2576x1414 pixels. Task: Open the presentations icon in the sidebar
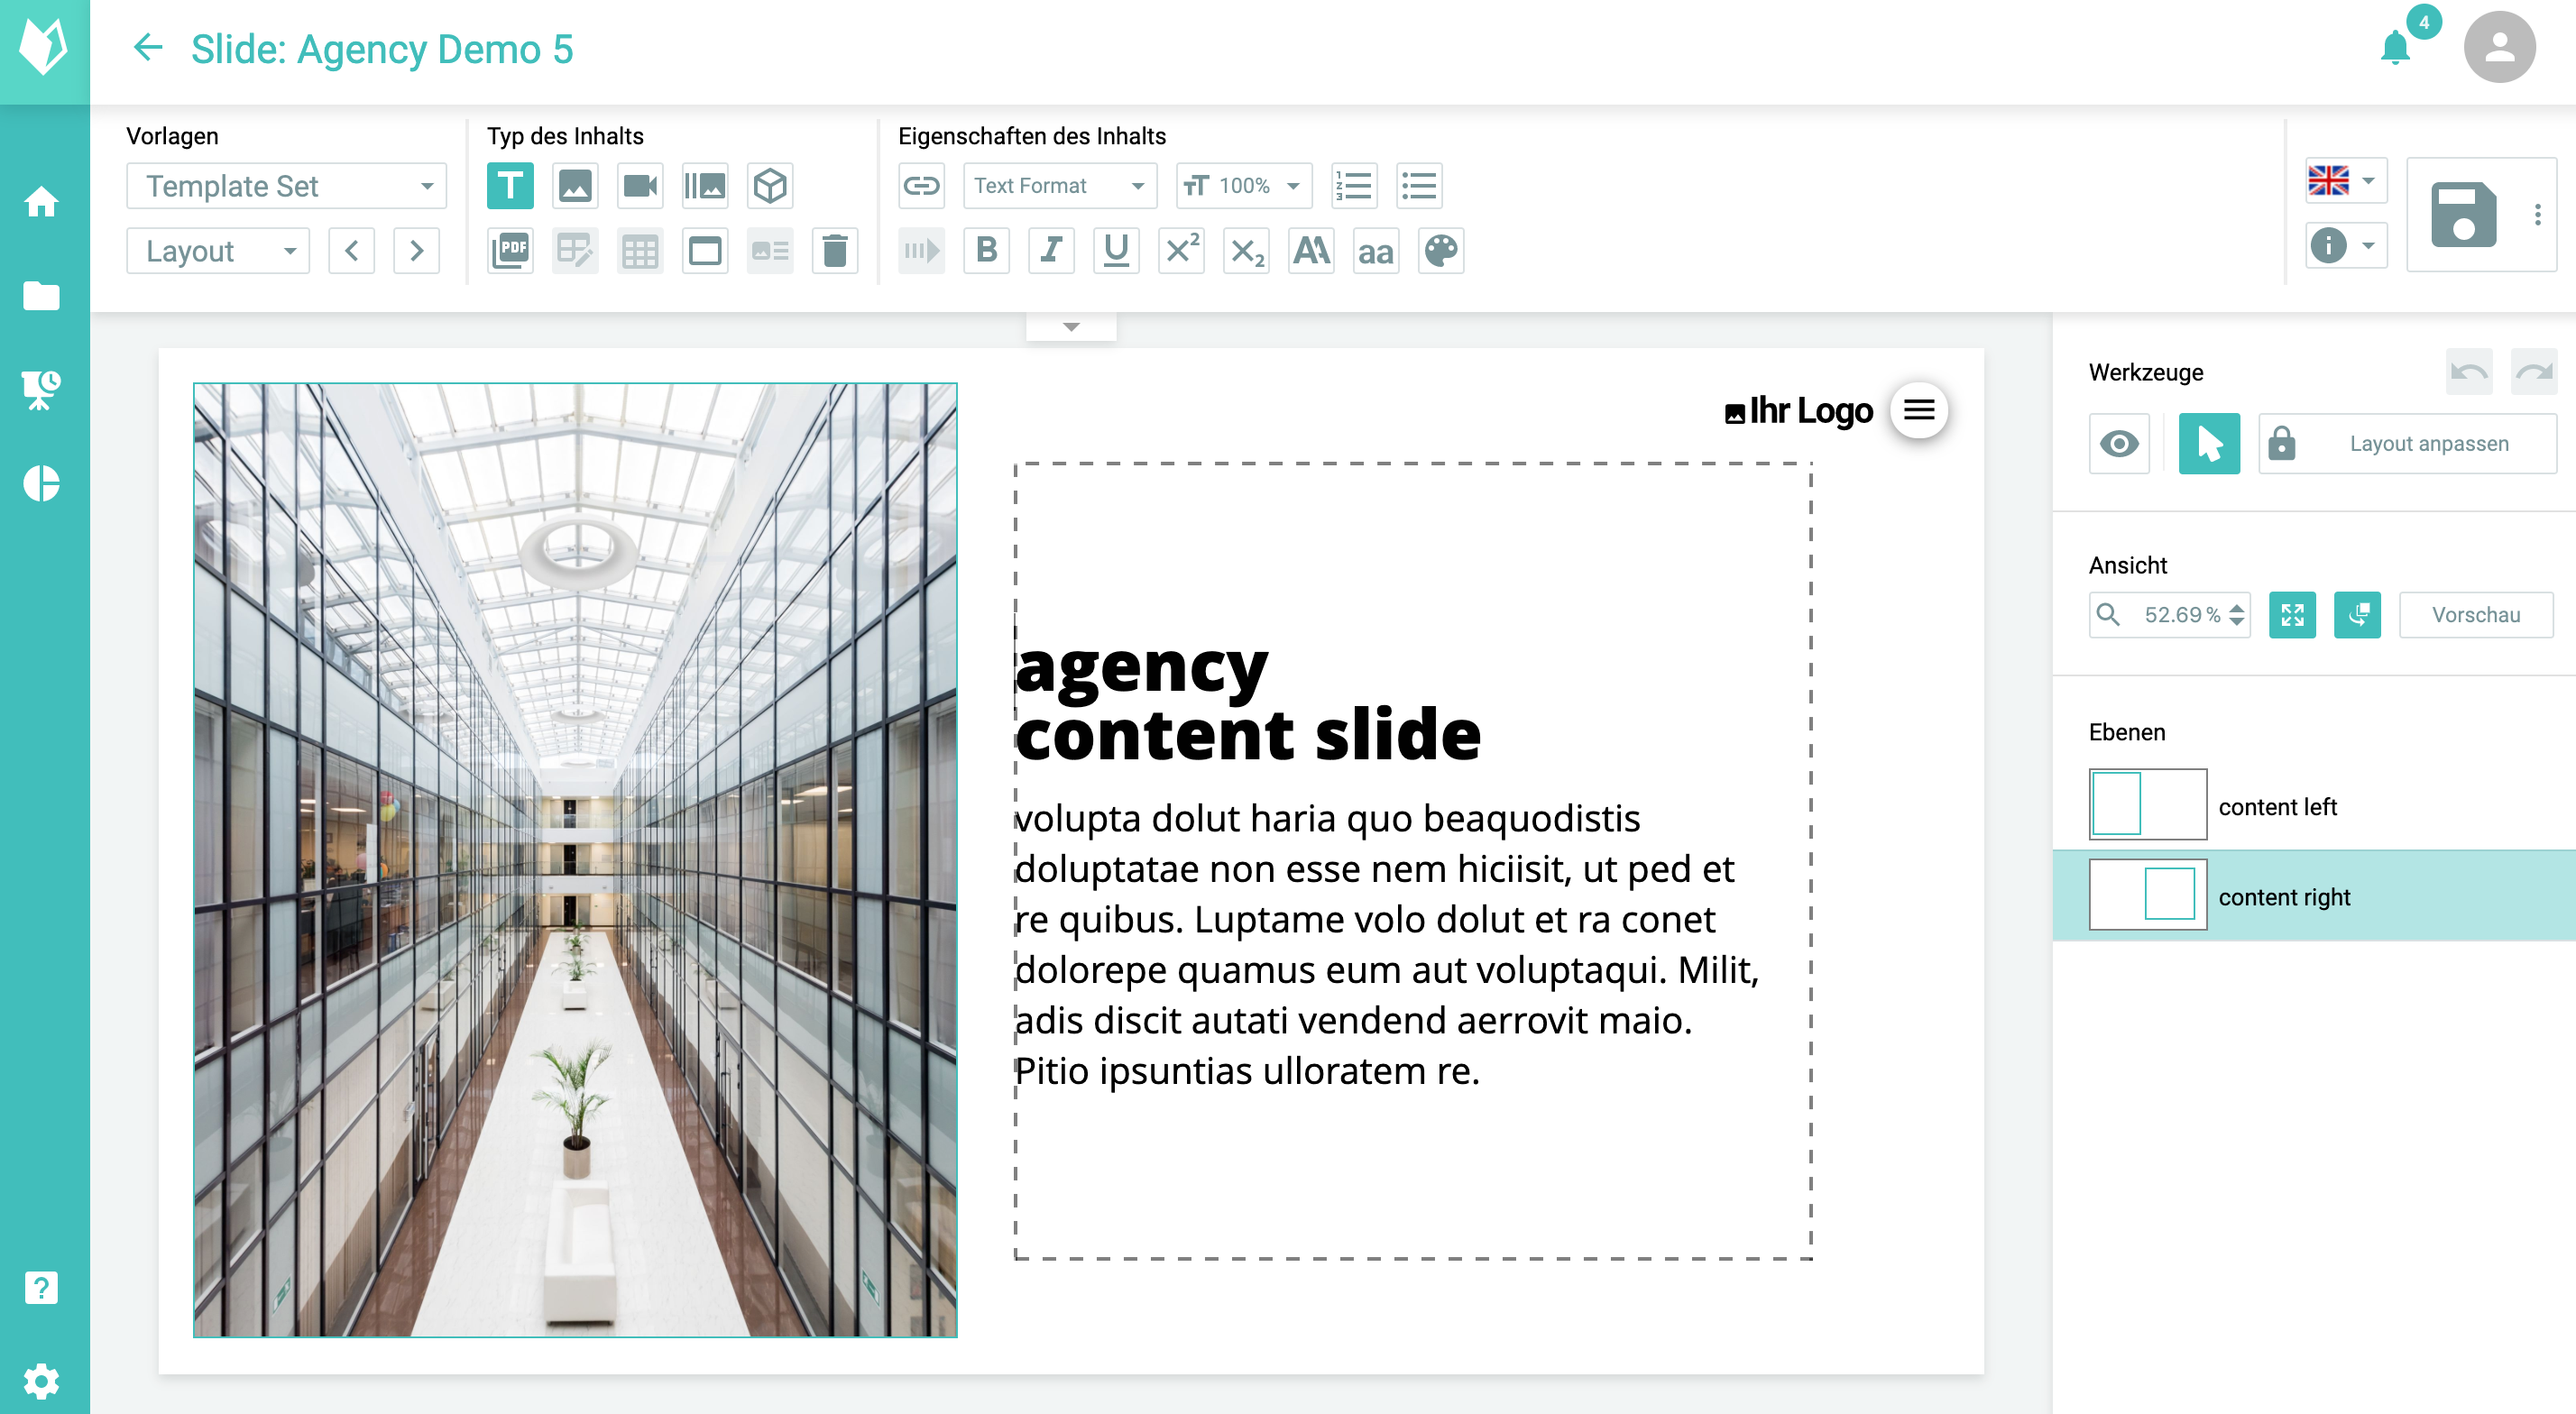point(41,390)
